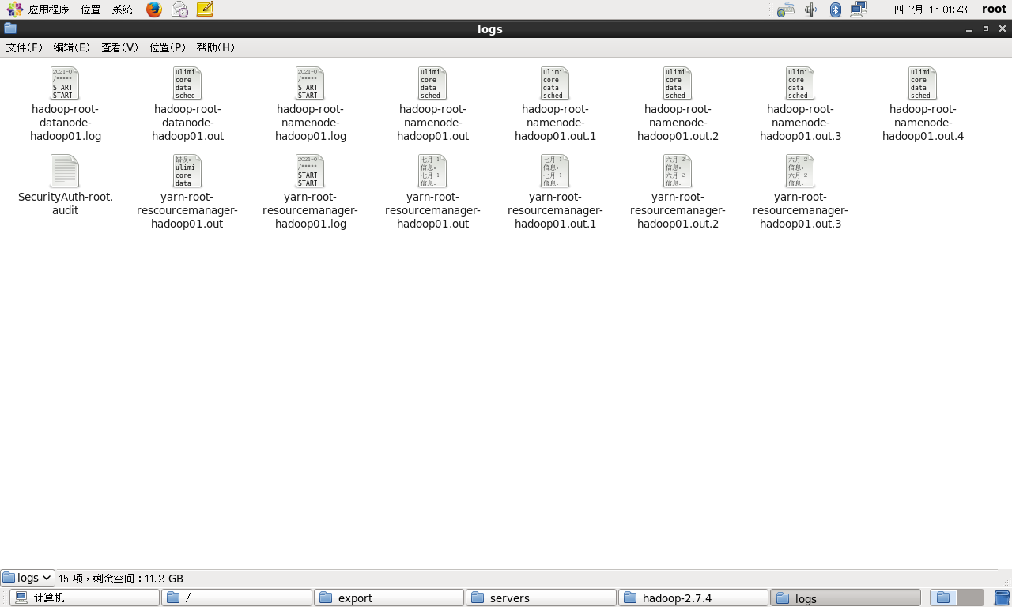
Task: Select the hadoop-root-namenode-hadoop01.log file icon
Action: click(310, 83)
